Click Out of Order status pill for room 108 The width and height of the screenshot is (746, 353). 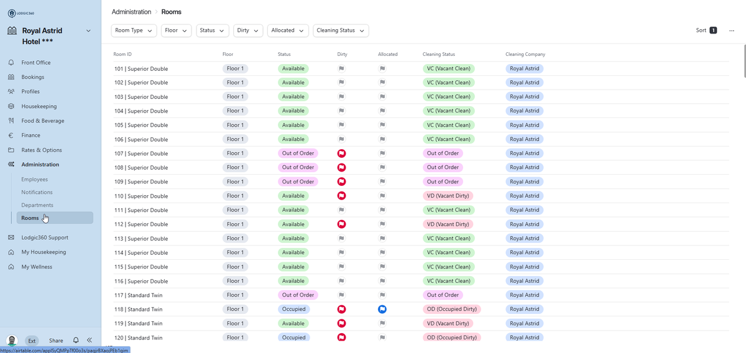tap(298, 167)
